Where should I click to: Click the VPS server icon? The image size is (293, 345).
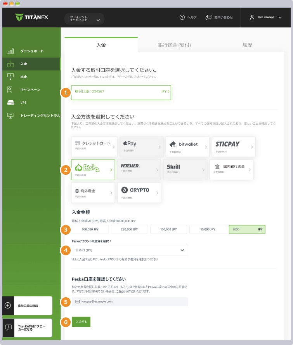pyautogui.click(x=10, y=103)
